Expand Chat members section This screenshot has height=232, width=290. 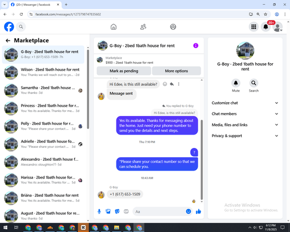(x=245, y=114)
